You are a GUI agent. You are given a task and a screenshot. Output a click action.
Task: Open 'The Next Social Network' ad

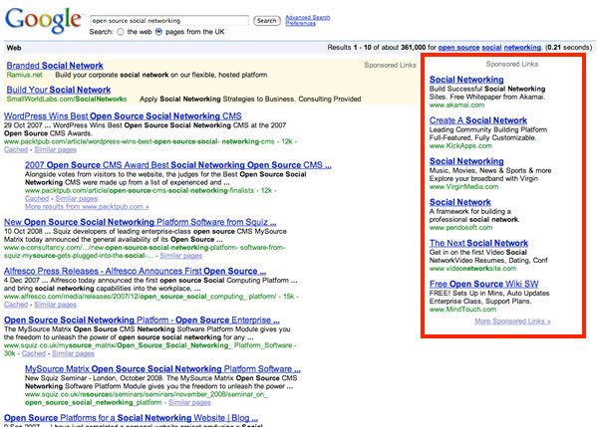pyautogui.click(x=478, y=243)
